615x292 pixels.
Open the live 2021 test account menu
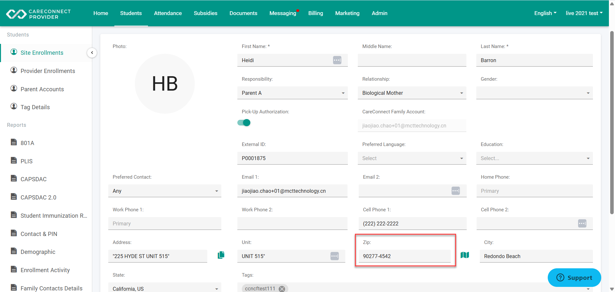[x=584, y=13]
